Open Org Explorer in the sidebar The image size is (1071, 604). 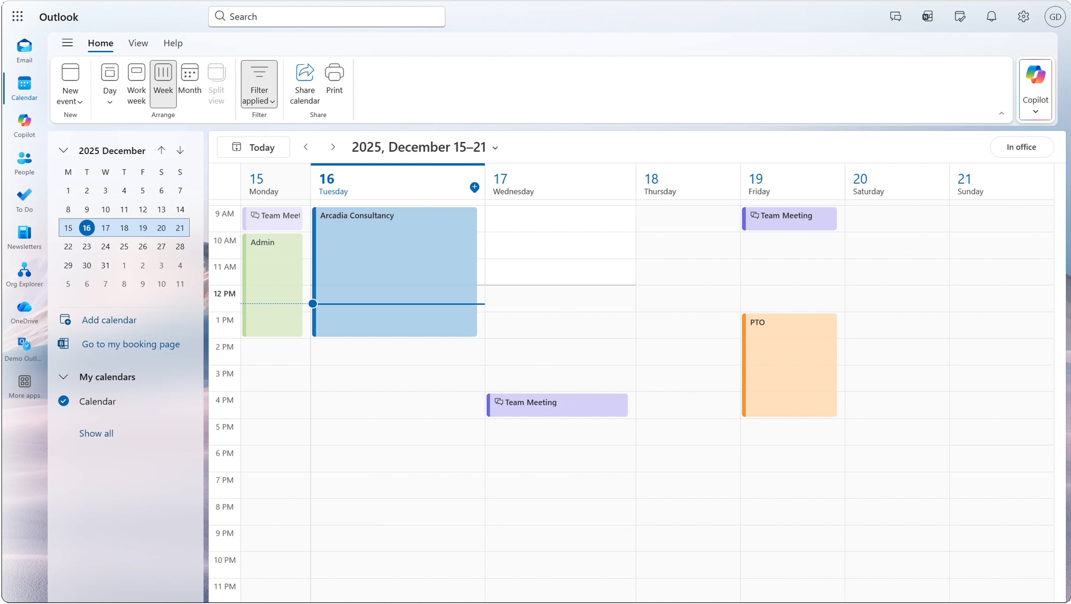(24, 275)
